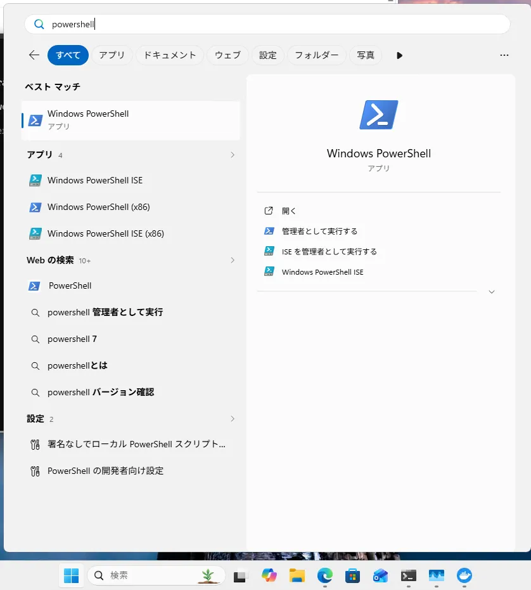Click search icon beside powershellとは

coord(35,366)
